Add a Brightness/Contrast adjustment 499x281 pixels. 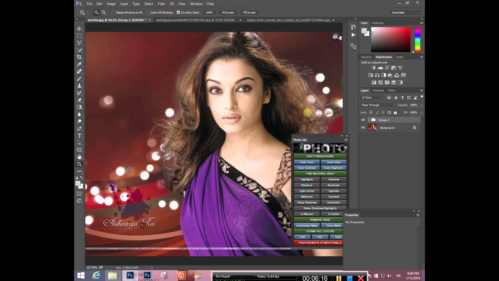(374, 68)
